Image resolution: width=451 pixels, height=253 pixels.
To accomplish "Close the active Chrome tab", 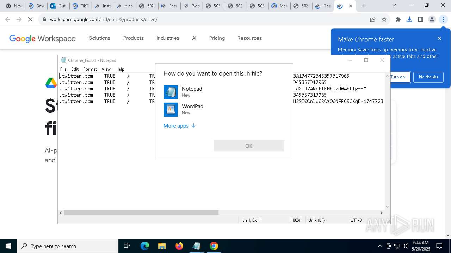I will 351,6.
